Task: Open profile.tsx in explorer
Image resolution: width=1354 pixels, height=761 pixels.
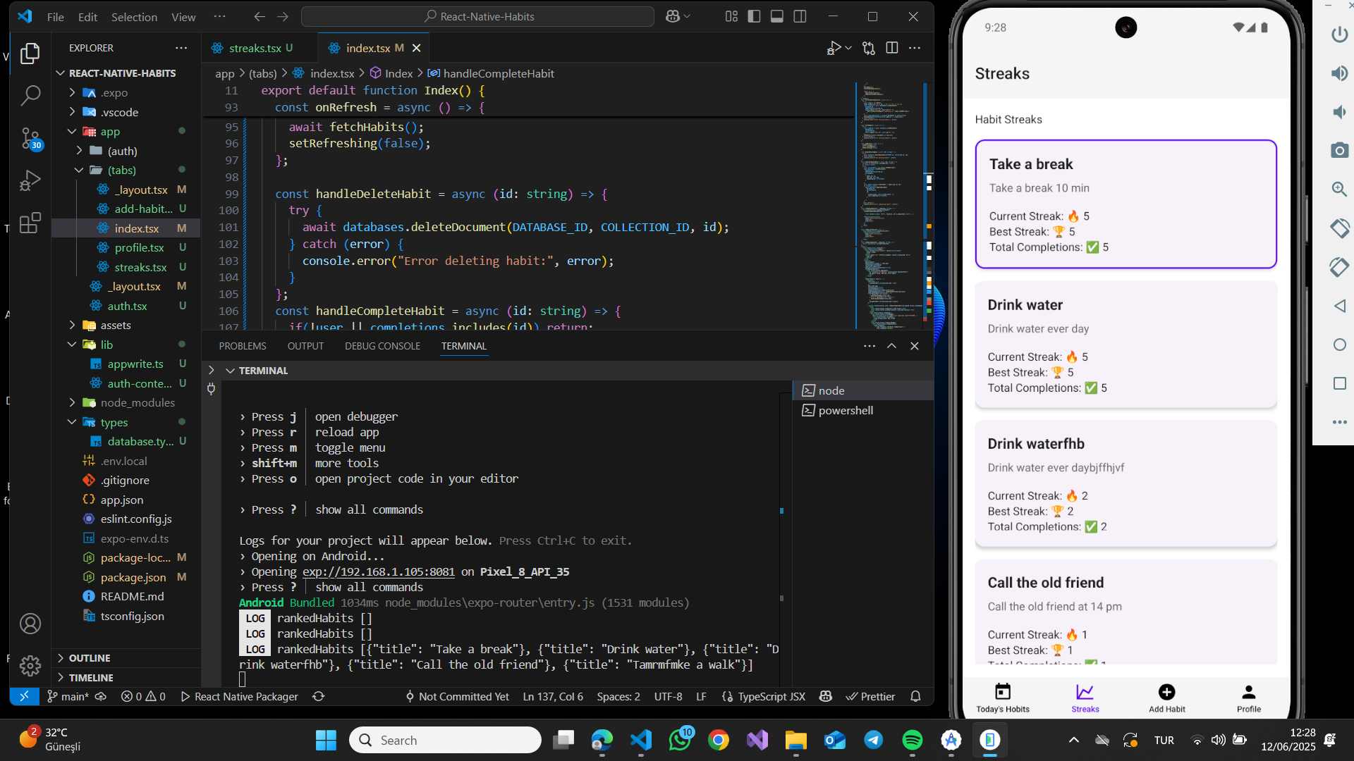Action: [139, 247]
